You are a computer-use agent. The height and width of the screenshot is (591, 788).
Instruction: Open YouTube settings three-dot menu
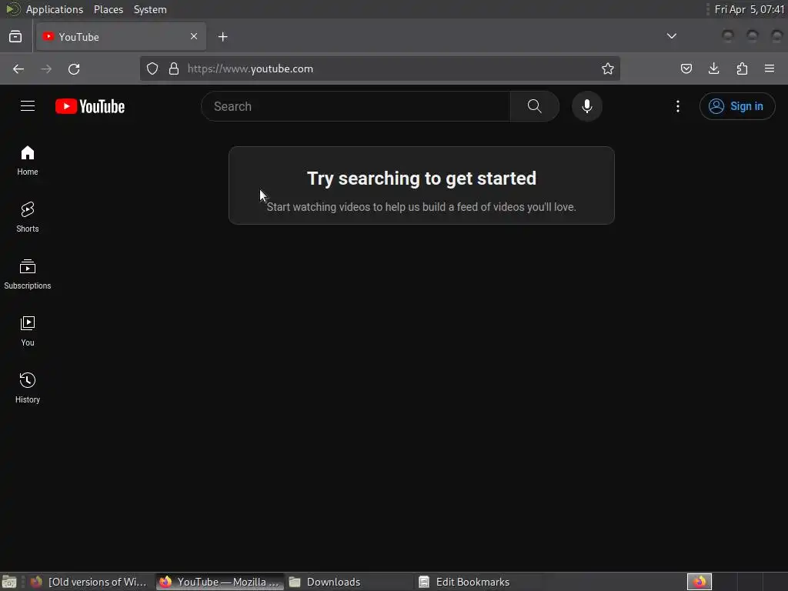677,106
